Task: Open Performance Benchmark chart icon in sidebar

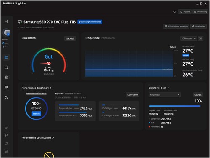Action: coord(6,77)
